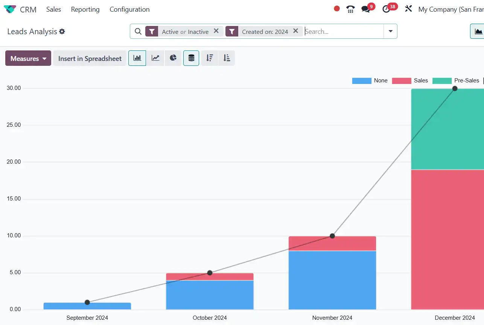Viewport: 484px width, 325px height.
Task: Switch to pie chart mode
Action: click(x=173, y=58)
